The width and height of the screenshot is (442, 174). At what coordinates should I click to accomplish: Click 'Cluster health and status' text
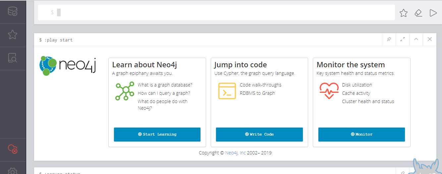click(368, 101)
